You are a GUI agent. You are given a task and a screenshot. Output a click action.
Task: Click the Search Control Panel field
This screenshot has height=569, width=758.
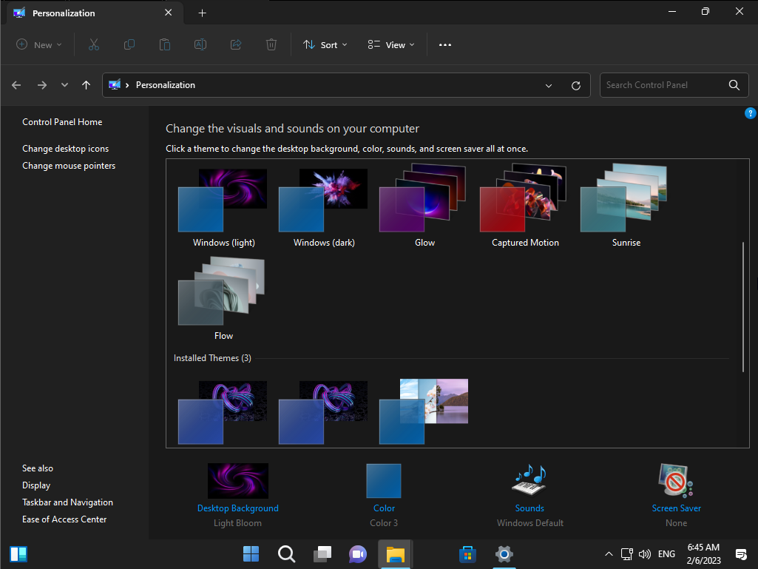[674, 85]
